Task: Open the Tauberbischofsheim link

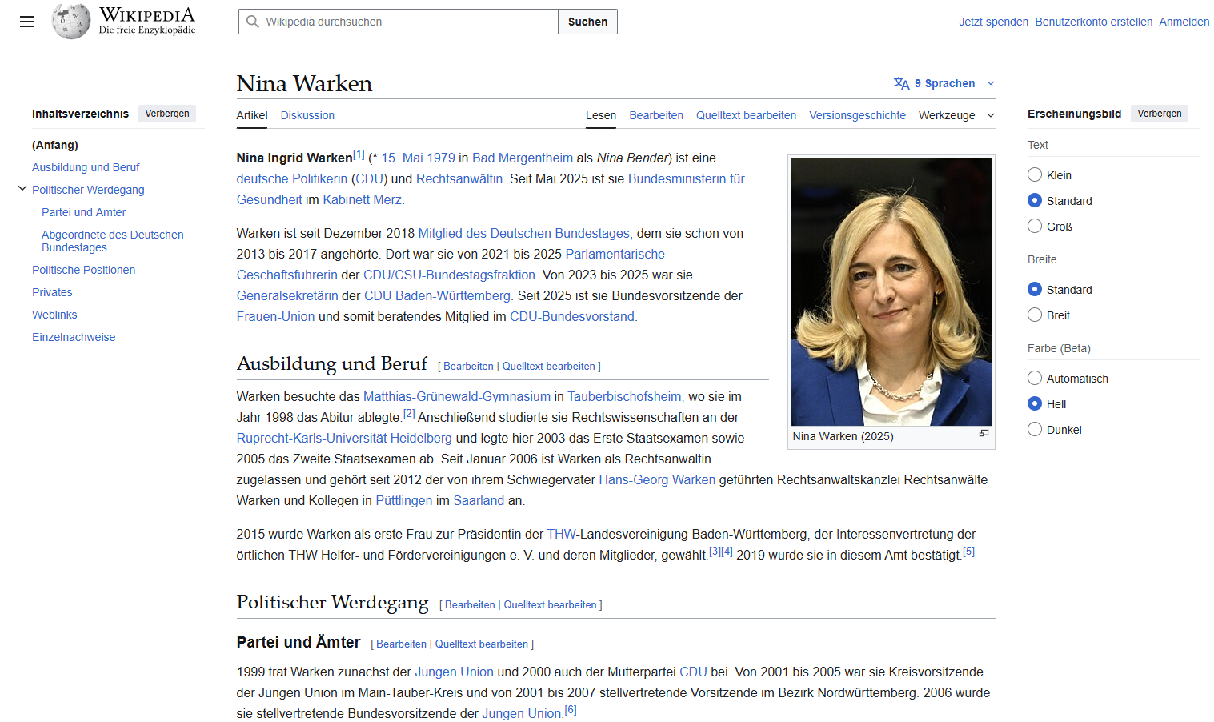Action: click(x=624, y=396)
